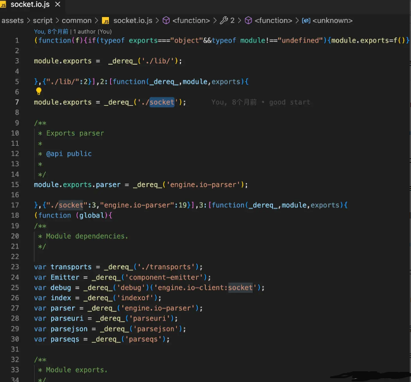411x382 pixels.
Task: Click 'Exports parser' comment text
Action: [75, 133]
